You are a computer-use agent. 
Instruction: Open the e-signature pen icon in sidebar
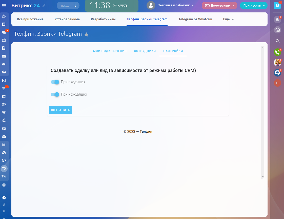coord(4,120)
